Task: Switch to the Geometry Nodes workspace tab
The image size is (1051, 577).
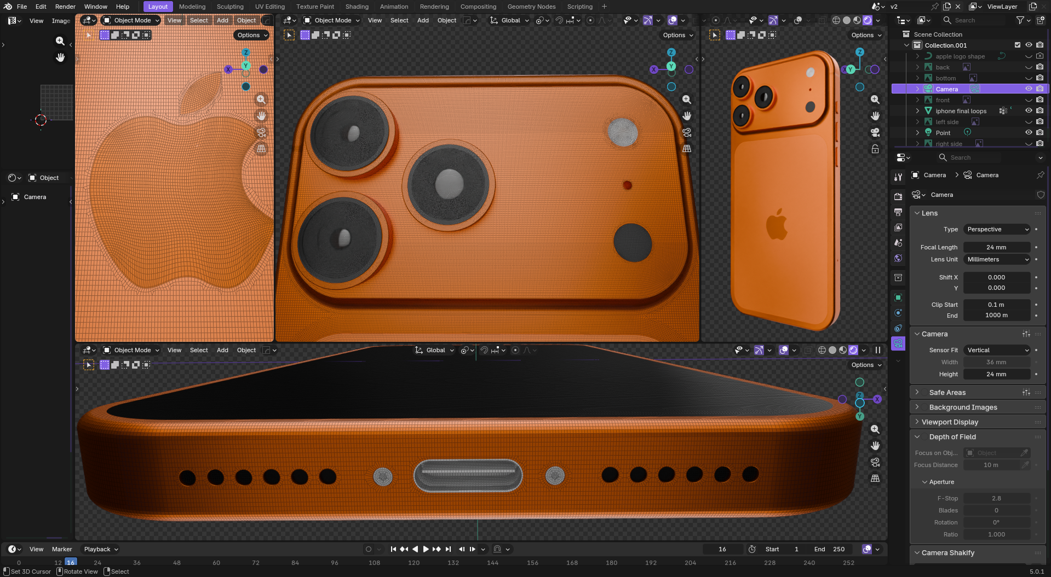Action: point(531,7)
